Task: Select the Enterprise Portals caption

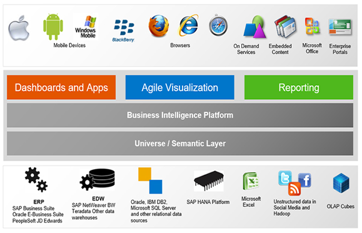Action: point(340,49)
